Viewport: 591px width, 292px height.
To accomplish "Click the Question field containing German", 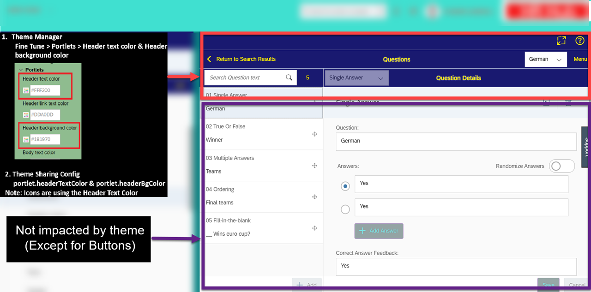I will coord(456,141).
